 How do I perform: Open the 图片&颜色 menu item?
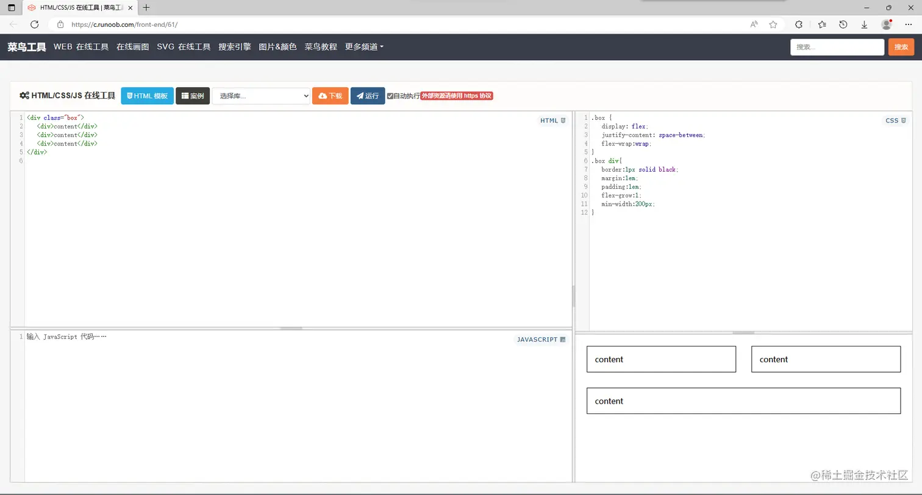click(277, 47)
